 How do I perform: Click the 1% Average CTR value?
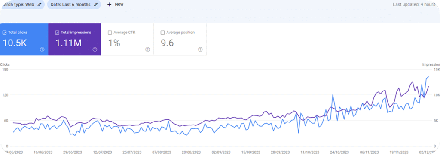pos(114,43)
